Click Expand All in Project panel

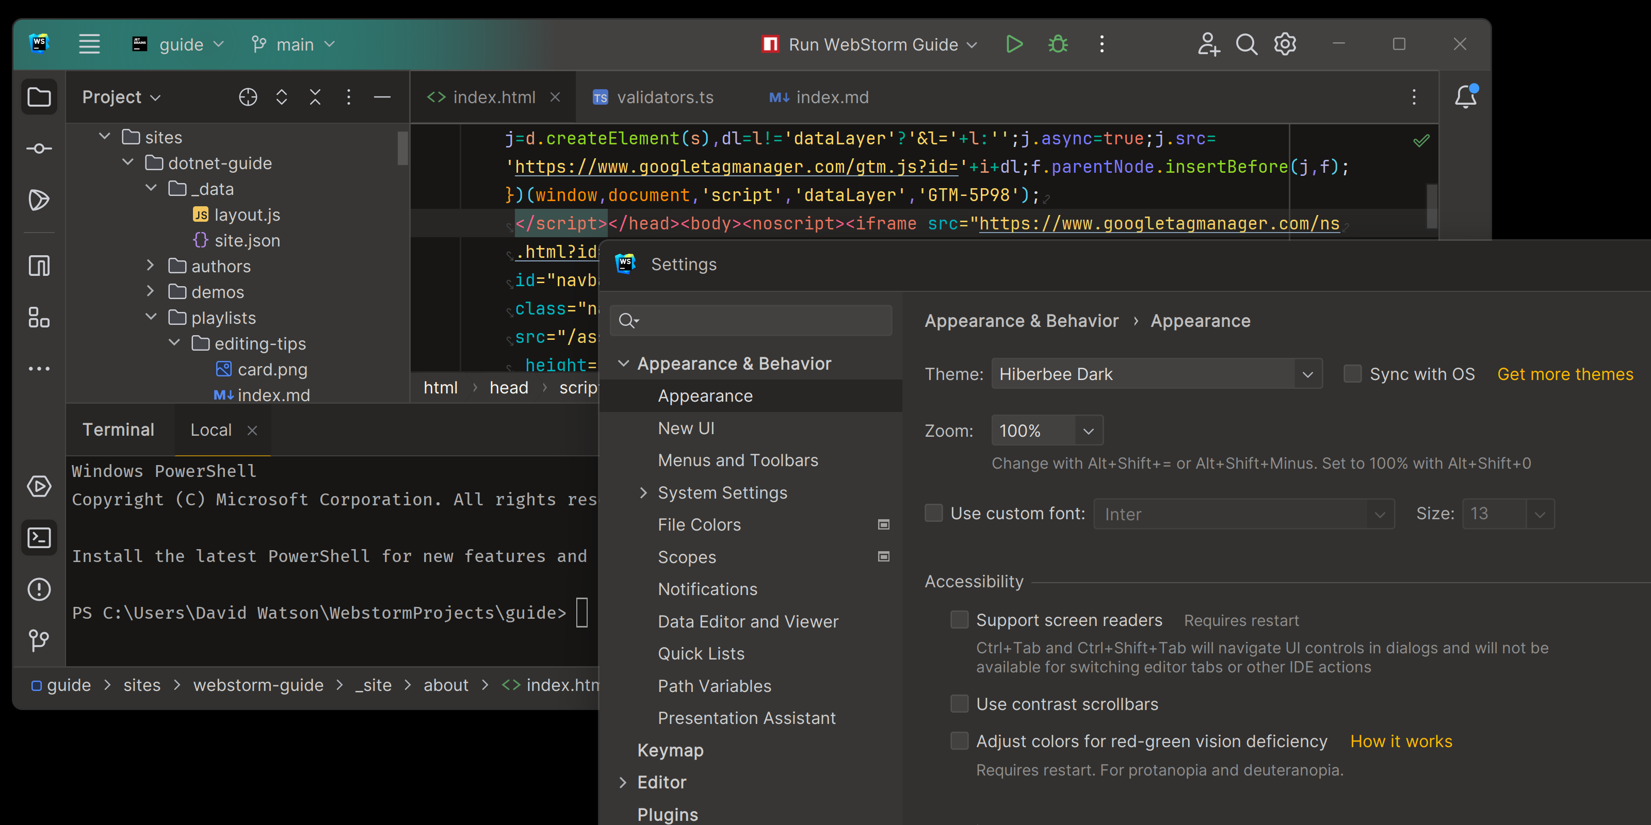coord(281,97)
